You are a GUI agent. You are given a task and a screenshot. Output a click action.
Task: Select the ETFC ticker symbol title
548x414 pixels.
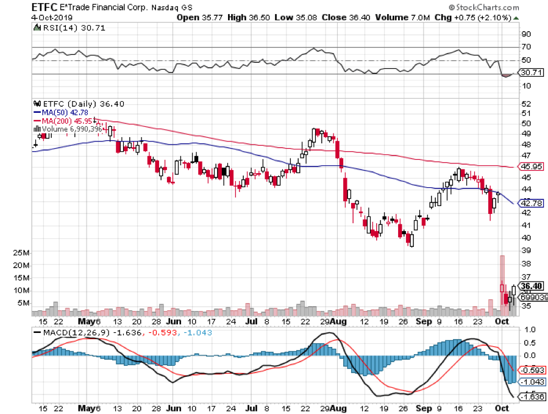click(x=44, y=7)
